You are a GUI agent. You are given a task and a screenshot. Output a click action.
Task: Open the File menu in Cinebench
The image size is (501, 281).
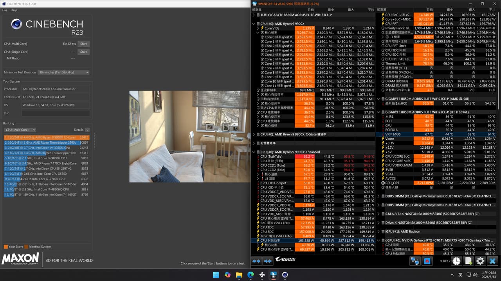point(5,10)
